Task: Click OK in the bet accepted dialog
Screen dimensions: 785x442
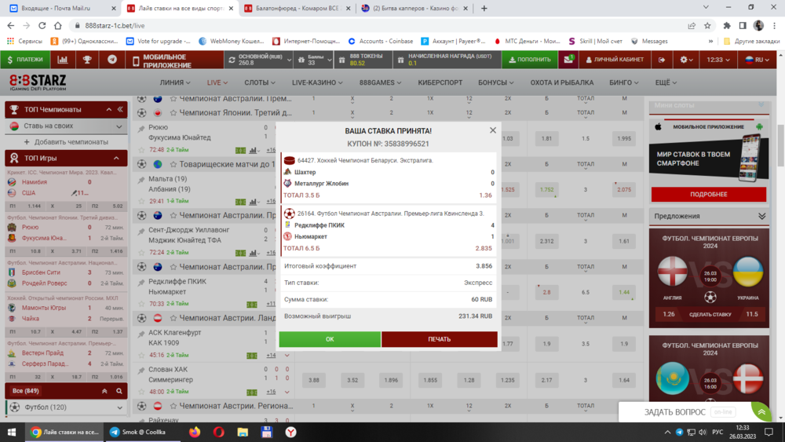Action: (330, 339)
